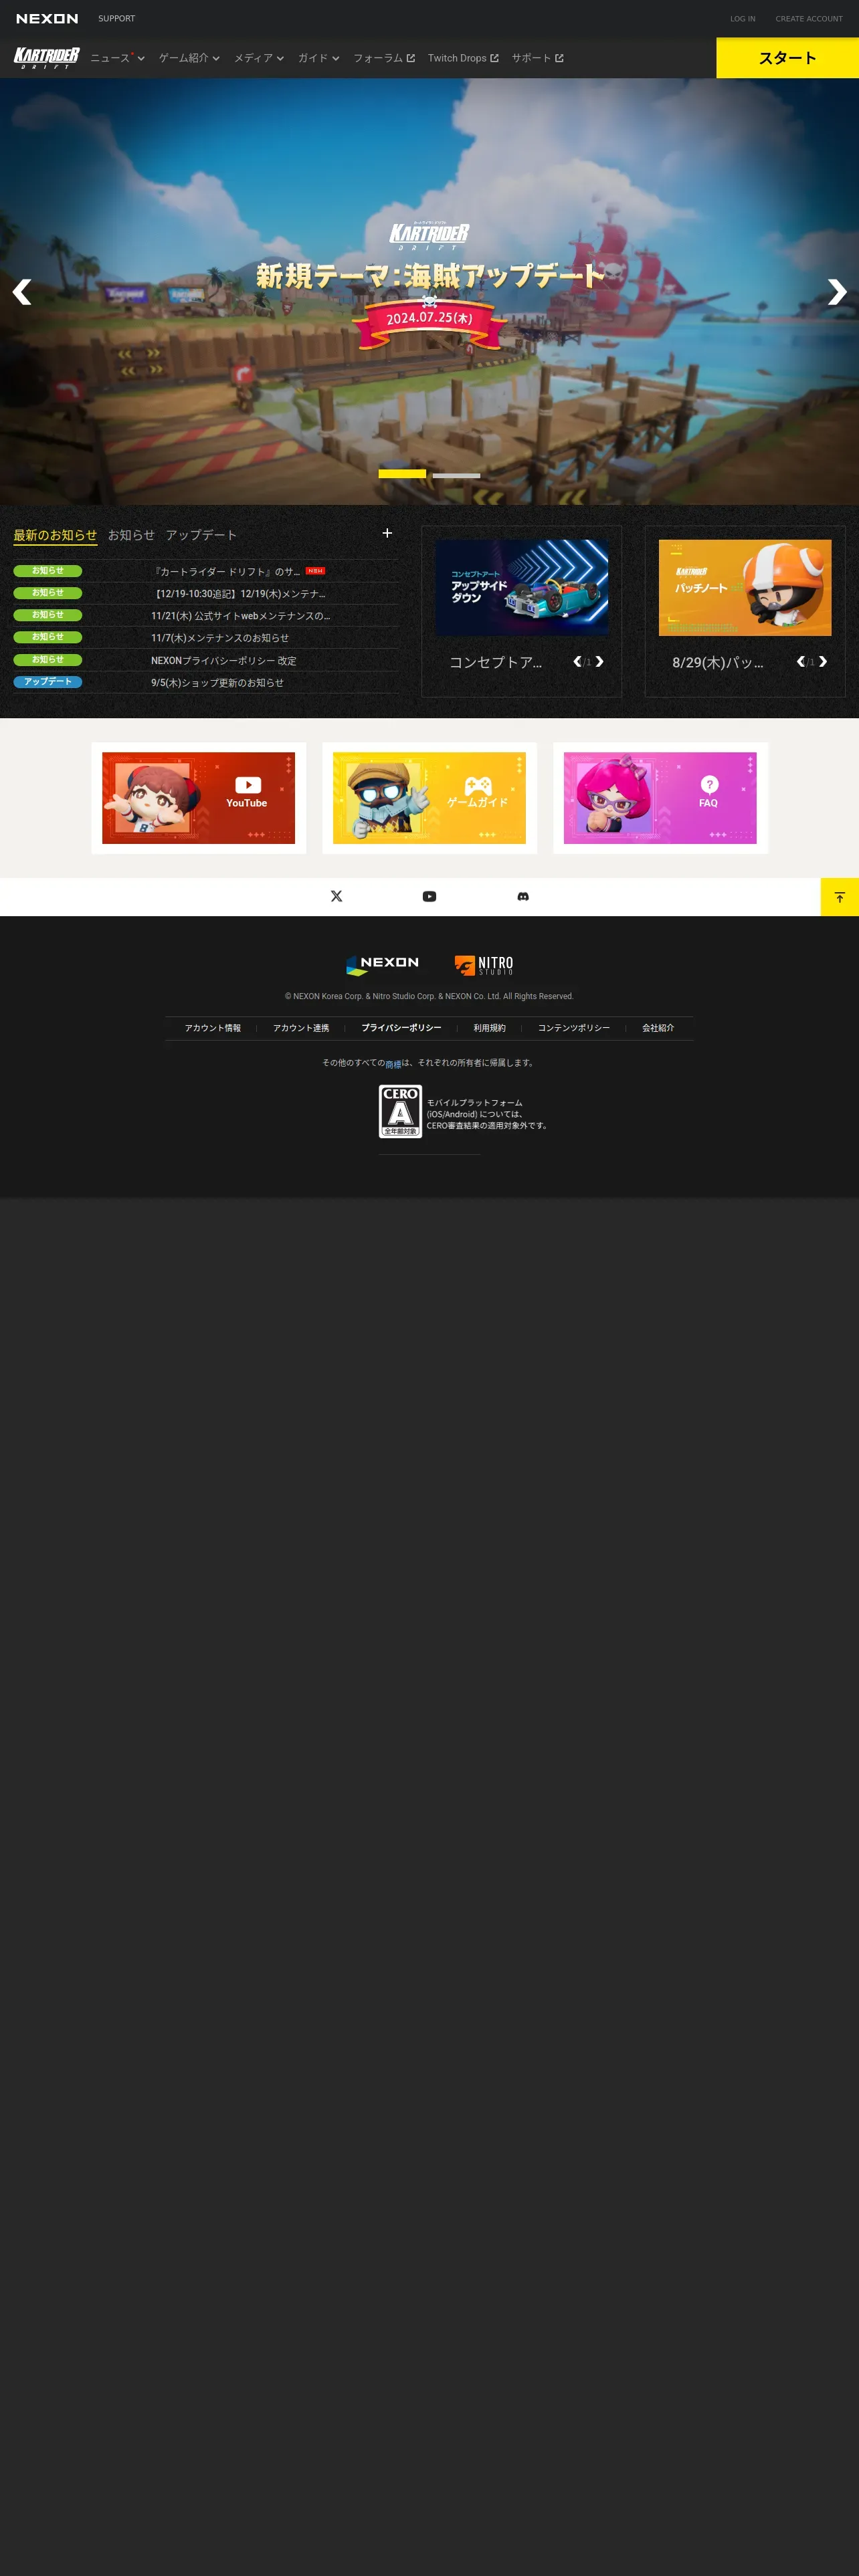Click the パッチノート thumbnail
Screen dimensions: 859x2576
pos(745,588)
